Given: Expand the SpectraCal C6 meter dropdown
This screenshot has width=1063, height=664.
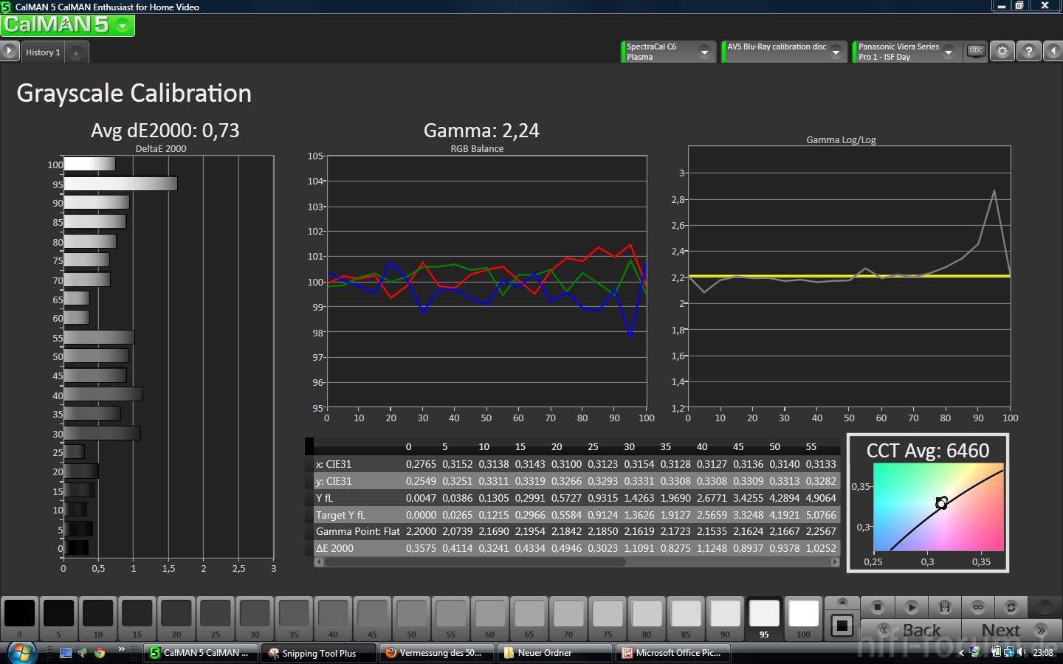Looking at the screenshot, I should pos(704,52).
